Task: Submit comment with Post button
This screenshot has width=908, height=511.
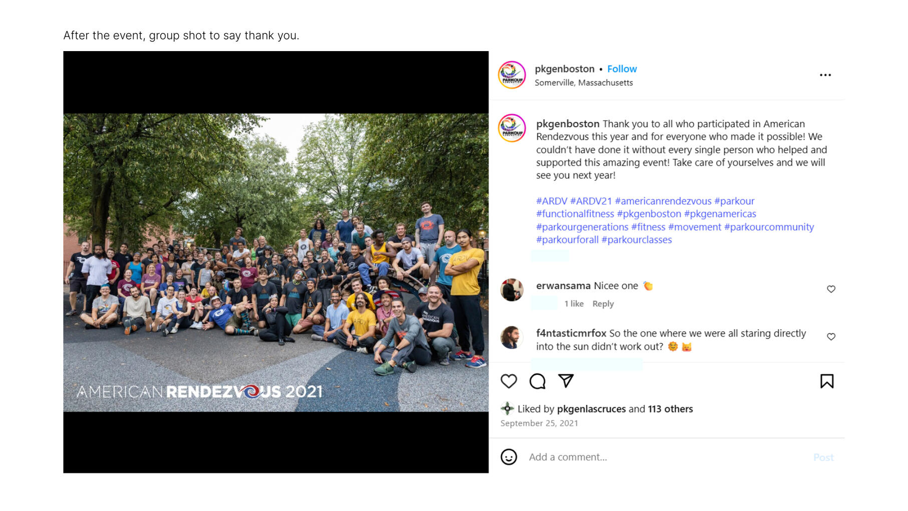Action: [823, 457]
